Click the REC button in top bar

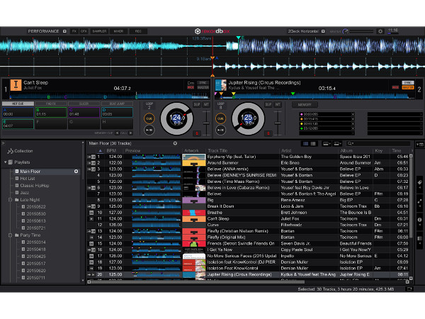138,31
